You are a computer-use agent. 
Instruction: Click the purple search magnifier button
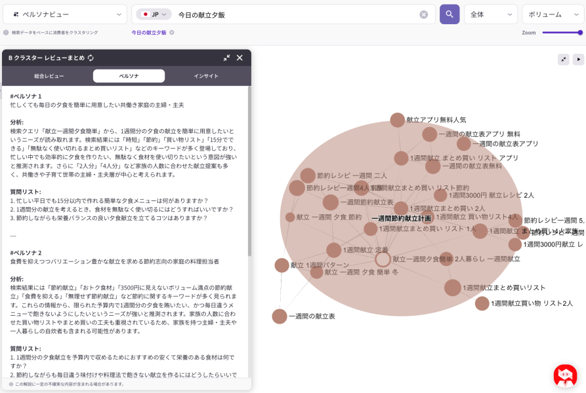click(x=450, y=14)
